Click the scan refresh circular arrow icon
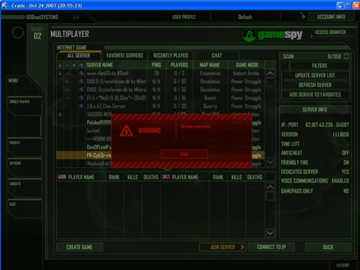360x270 pixels. [x=346, y=56]
